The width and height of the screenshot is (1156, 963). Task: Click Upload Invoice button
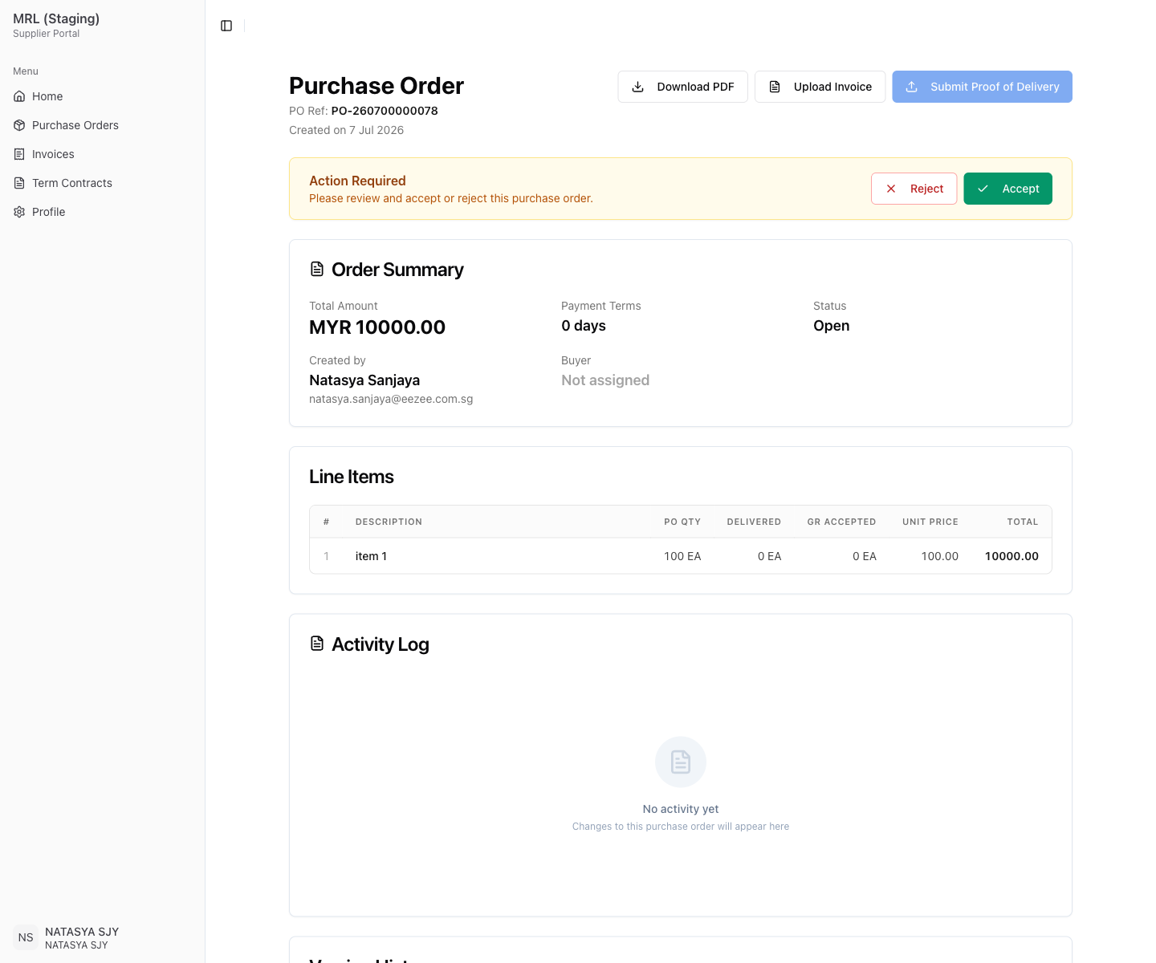click(x=820, y=87)
